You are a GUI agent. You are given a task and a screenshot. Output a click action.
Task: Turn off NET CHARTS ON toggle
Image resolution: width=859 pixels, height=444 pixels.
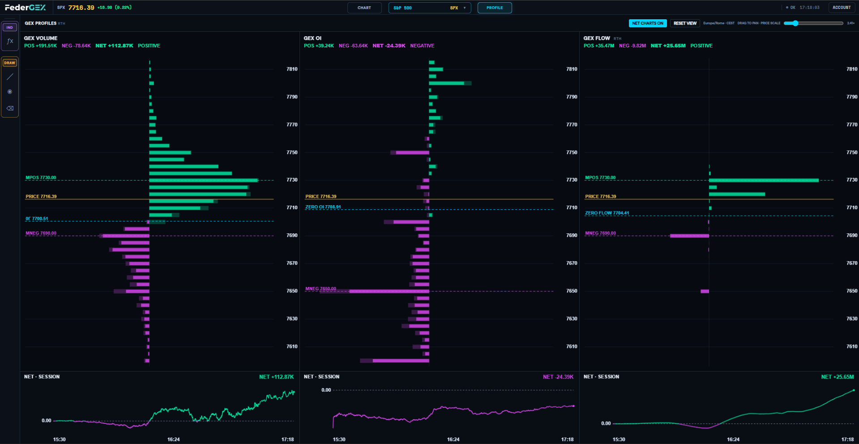click(648, 23)
